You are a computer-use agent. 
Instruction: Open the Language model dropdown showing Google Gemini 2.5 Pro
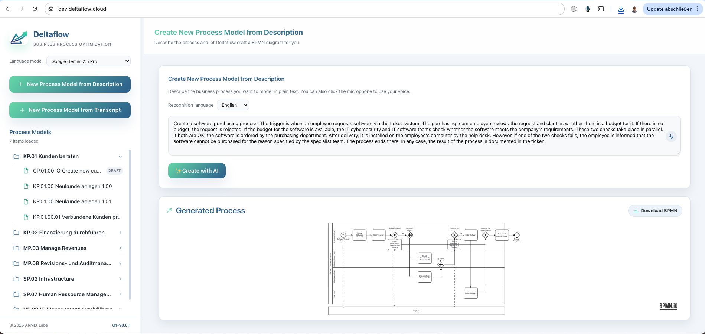(x=88, y=61)
